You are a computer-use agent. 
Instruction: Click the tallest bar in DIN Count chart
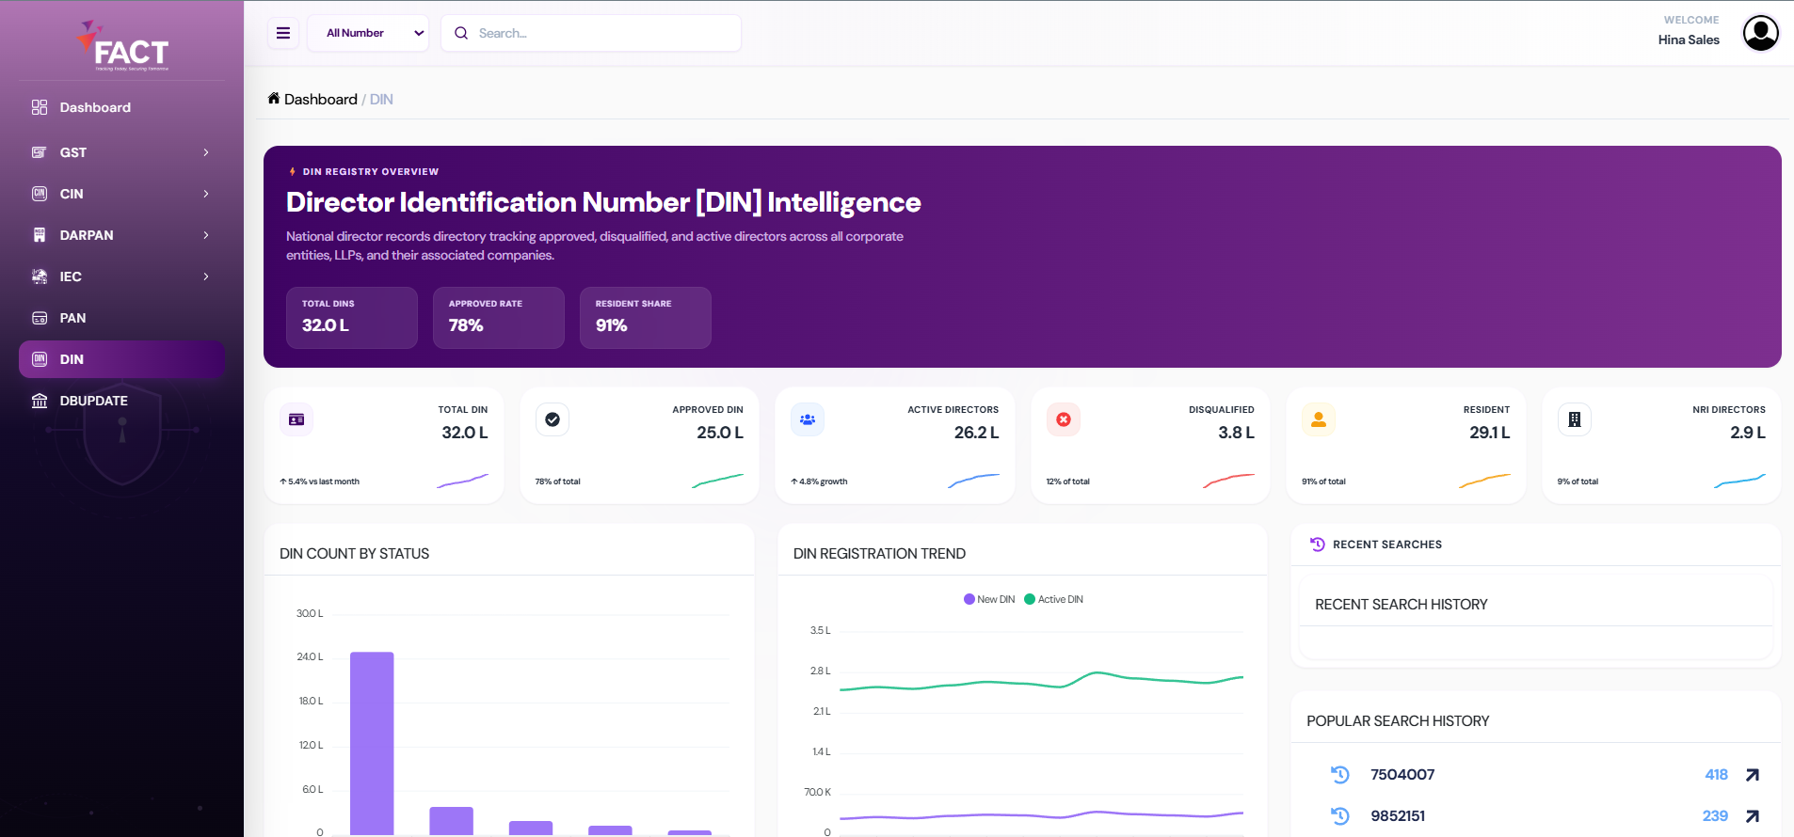click(x=372, y=743)
